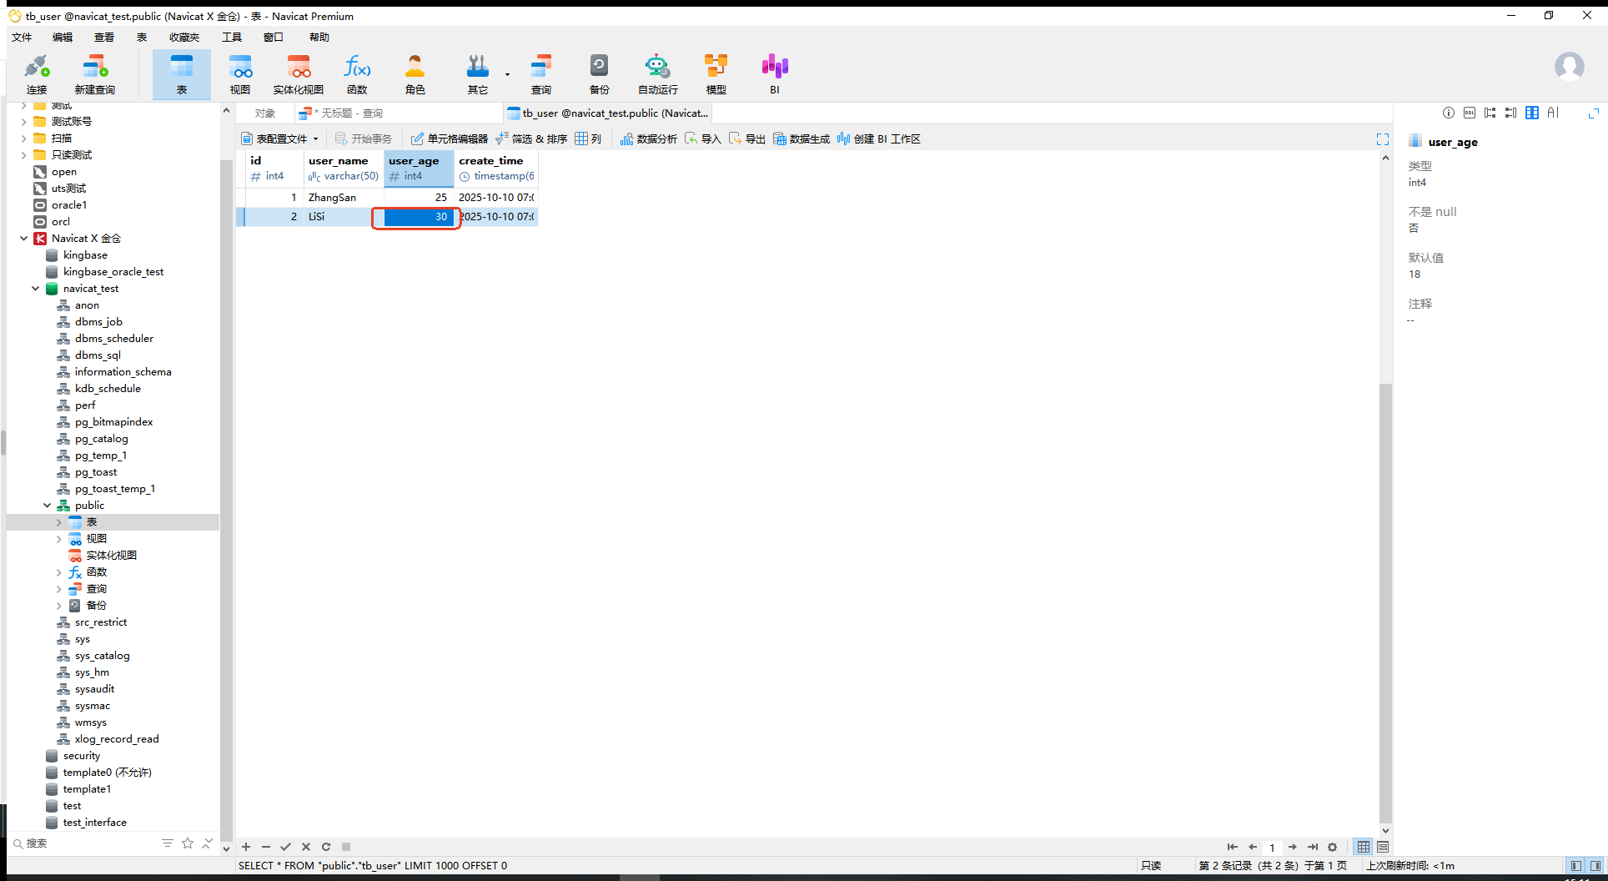Screen dimensions: 1608x881
Task: Open the navigation pane filter icon
Action: coord(168,843)
